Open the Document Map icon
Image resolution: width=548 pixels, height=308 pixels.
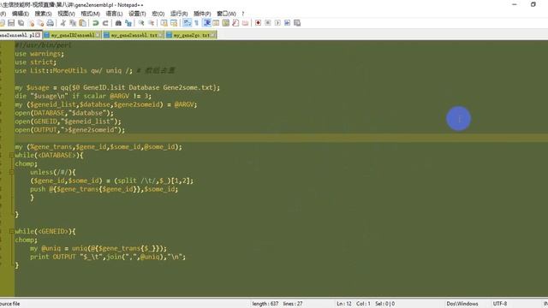coord(226,23)
